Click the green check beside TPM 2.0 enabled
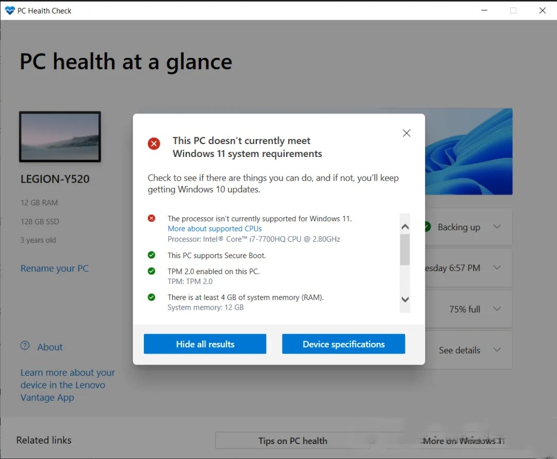The width and height of the screenshot is (557, 459). point(151,271)
